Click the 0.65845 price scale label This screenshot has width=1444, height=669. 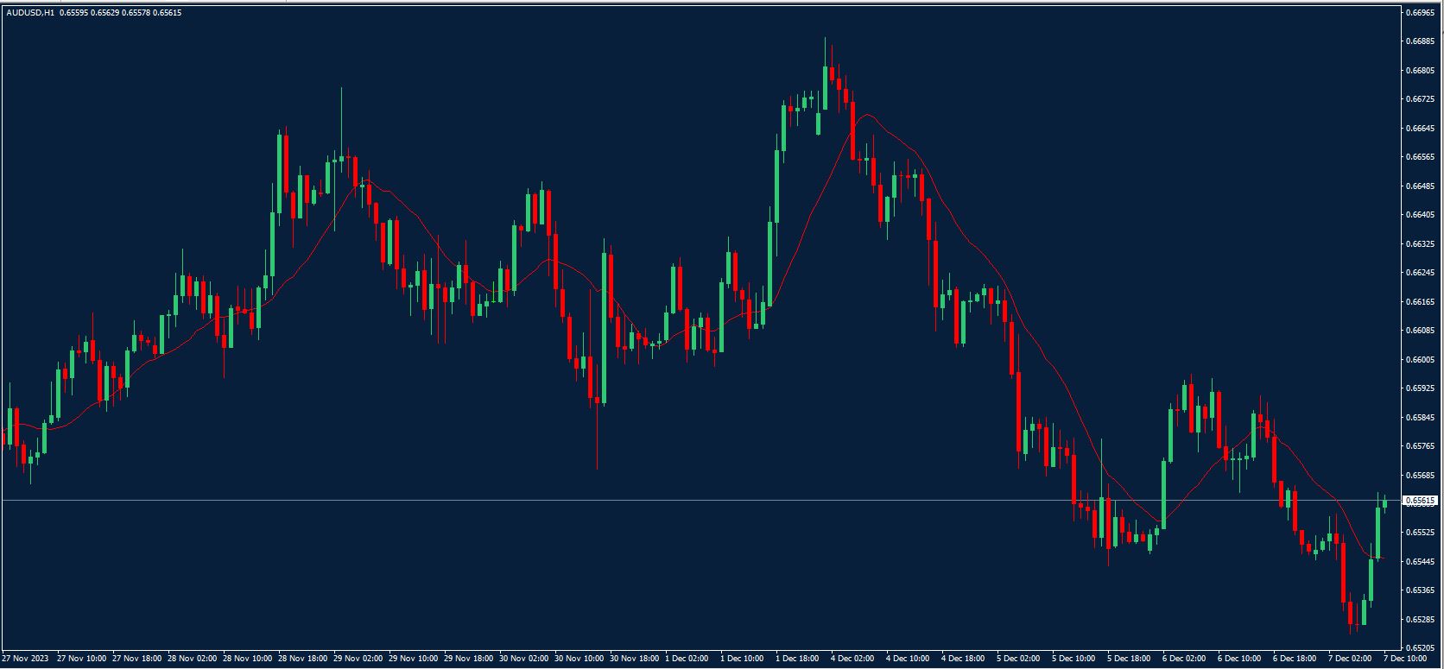1421,417
